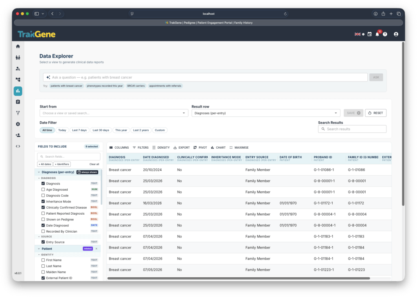Screen dimensions: 417x297
Task: Open the calendar icon in the header
Action: [369, 34]
